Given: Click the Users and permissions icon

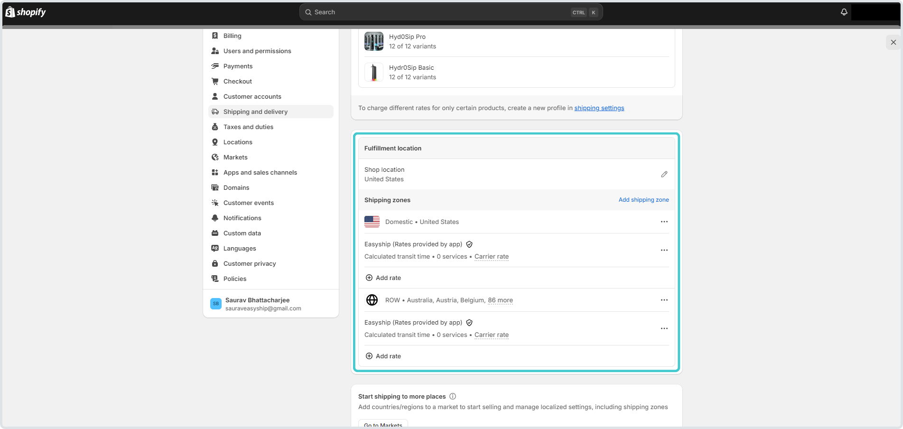Looking at the screenshot, I should 215,51.
